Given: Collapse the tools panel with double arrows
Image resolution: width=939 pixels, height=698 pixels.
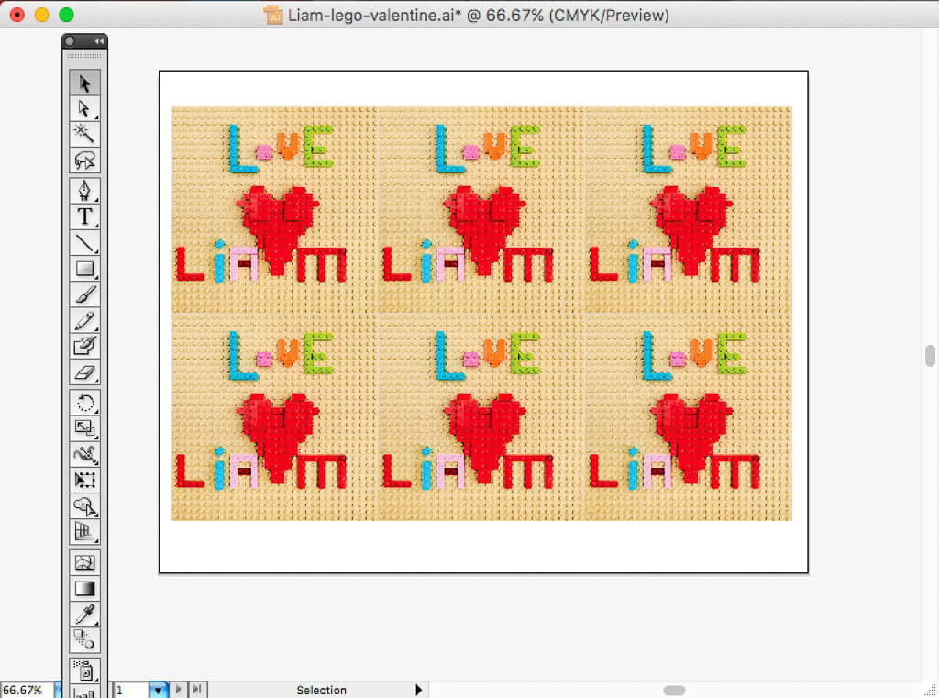Looking at the screenshot, I should tap(99, 40).
